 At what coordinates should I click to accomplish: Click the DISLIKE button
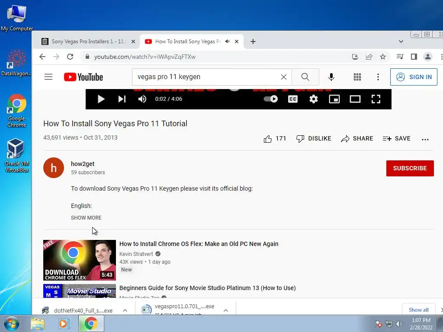pyautogui.click(x=314, y=139)
